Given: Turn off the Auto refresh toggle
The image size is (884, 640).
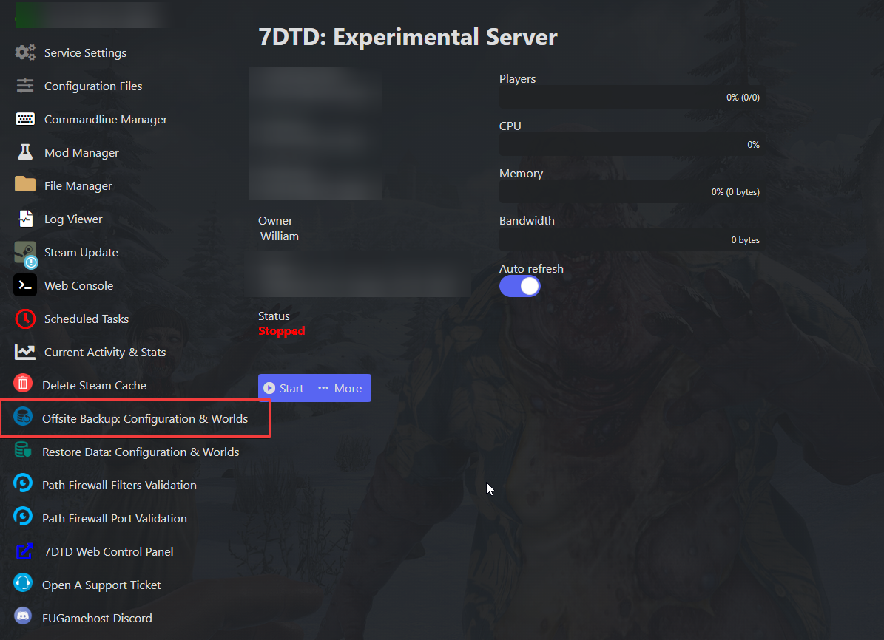Looking at the screenshot, I should (520, 286).
